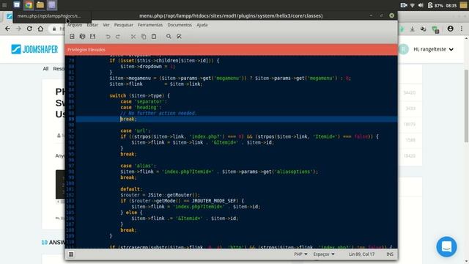Open the search magnifier tool
The width and height of the screenshot is (469, 264).
pos(169,37)
